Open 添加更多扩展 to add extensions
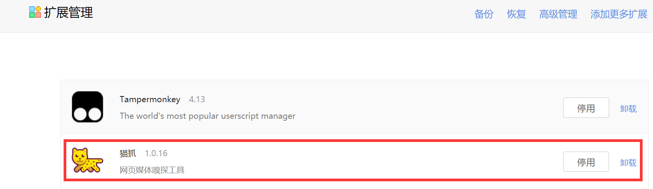653x189 pixels. point(619,14)
